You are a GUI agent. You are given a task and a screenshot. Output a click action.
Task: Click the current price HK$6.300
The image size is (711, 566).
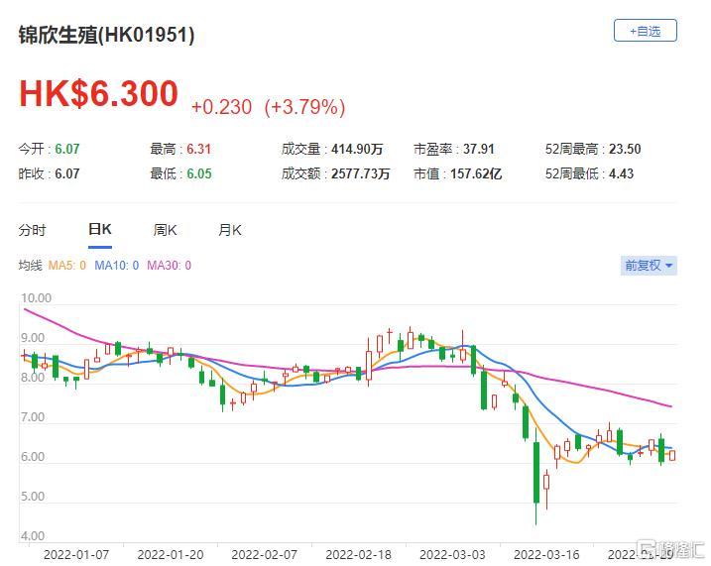tap(98, 93)
